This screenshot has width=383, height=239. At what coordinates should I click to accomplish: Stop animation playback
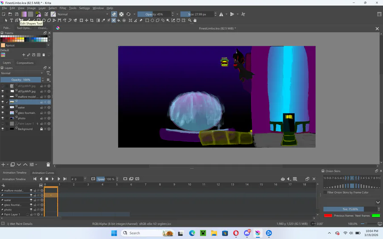(47, 179)
